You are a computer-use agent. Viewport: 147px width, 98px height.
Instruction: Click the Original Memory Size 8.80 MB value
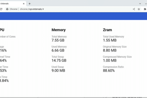110,50
